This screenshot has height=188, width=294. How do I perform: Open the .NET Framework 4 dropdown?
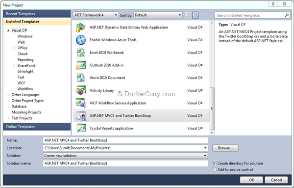point(96,15)
